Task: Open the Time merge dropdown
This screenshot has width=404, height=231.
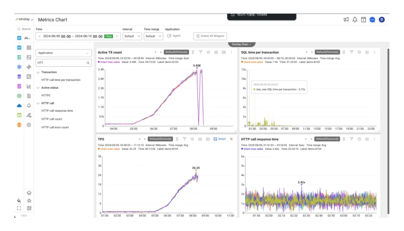Action: coord(153,36)
